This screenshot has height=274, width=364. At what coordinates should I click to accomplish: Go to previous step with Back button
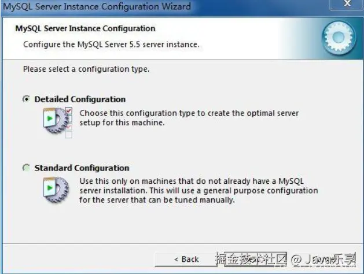(186, 260)
